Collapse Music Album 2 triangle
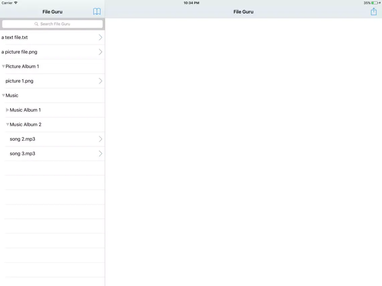Image resolution: width=382 pixels, height=286 pixels. (x=7, y=125)
